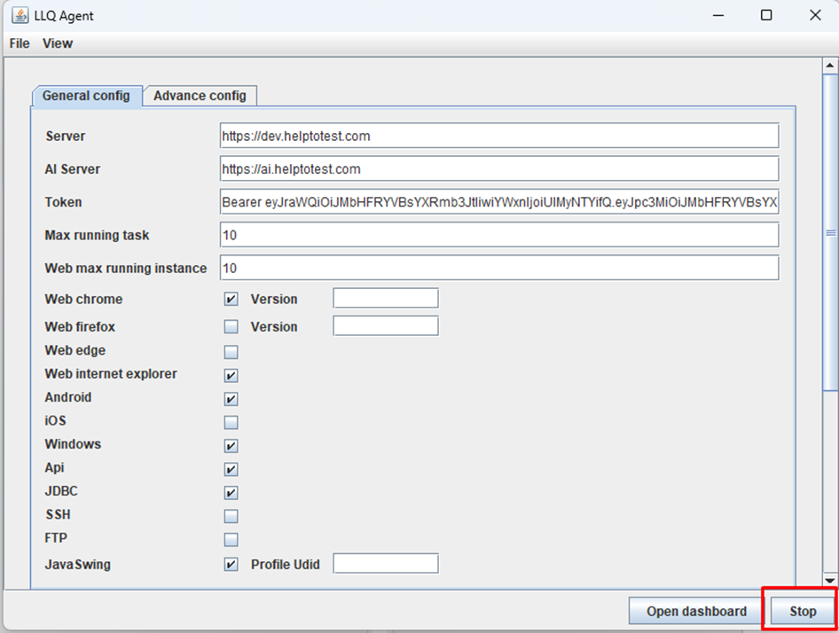Open the View menu

pos(58,43)
